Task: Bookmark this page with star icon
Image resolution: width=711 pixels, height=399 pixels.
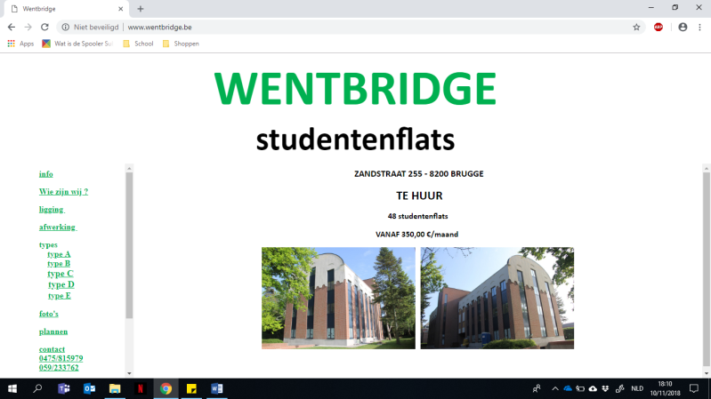Action: [x=636, y=28]
